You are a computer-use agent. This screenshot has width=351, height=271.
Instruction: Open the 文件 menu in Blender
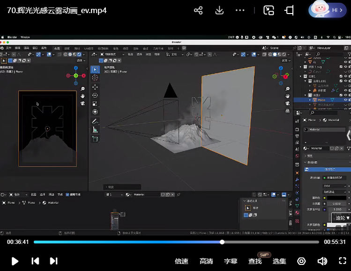click(8, 48)
